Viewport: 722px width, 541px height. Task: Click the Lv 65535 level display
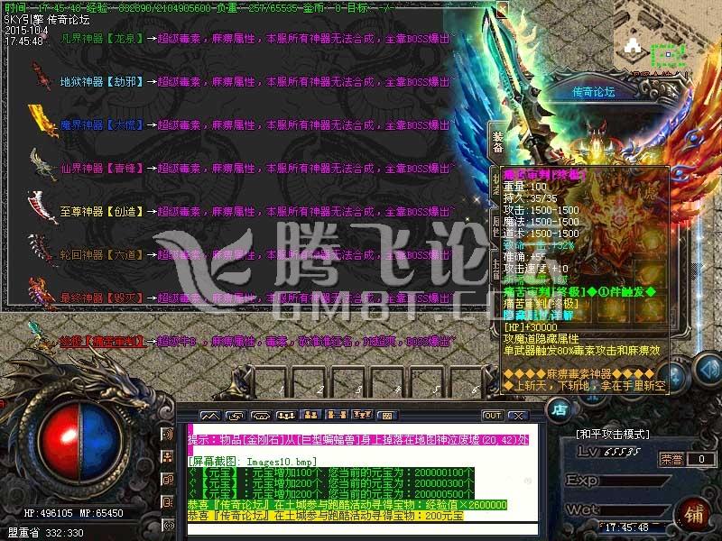tap(609, 453)
